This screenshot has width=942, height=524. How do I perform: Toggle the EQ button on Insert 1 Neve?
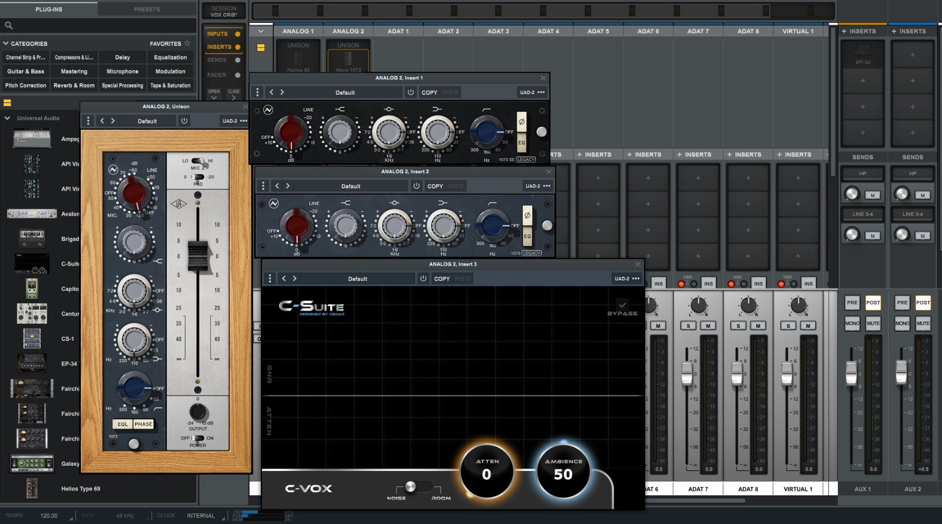[522, 142]
